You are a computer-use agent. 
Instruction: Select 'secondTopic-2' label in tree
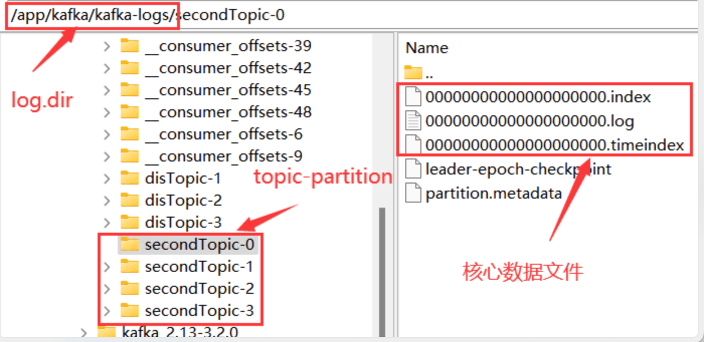(x=200, y=289)
